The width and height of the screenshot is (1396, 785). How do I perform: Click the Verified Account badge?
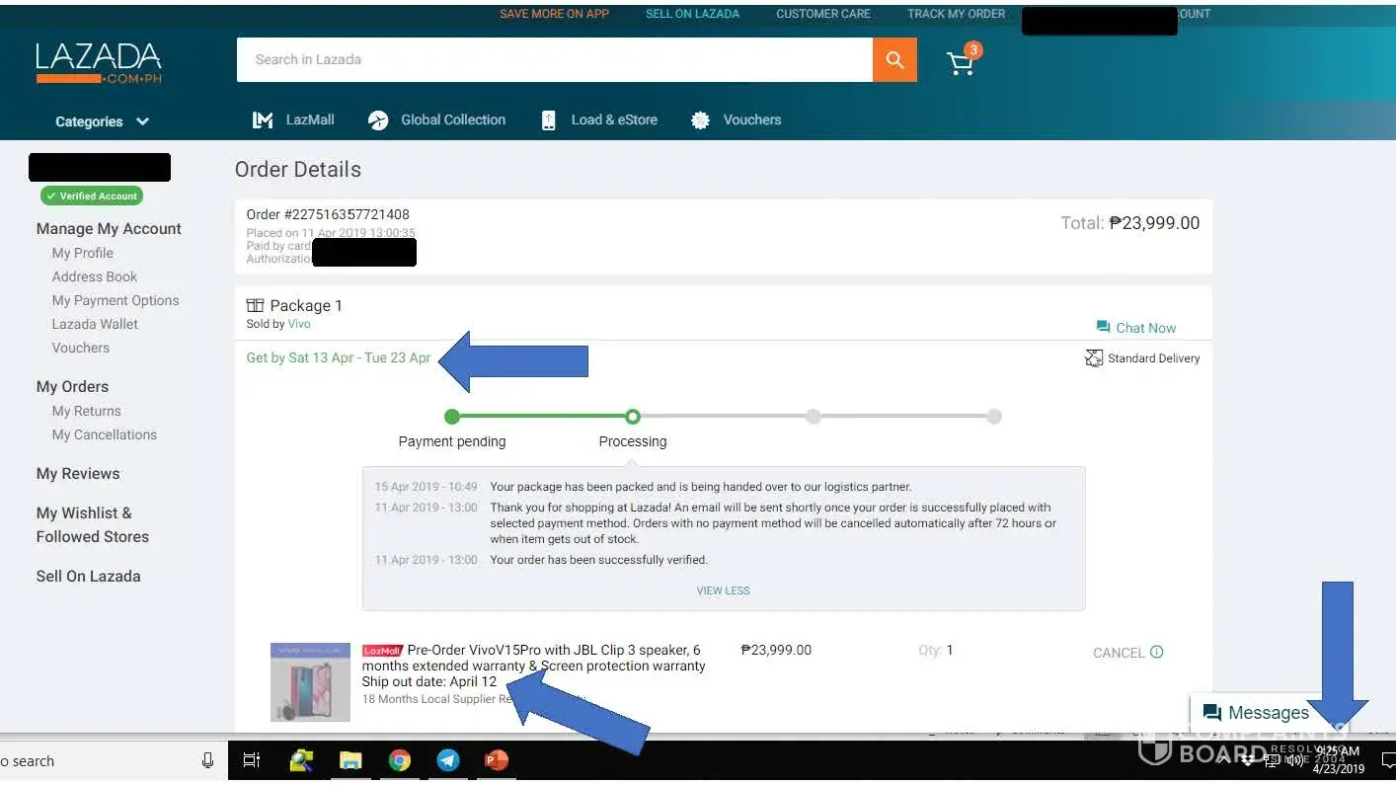tap(92, 196)
